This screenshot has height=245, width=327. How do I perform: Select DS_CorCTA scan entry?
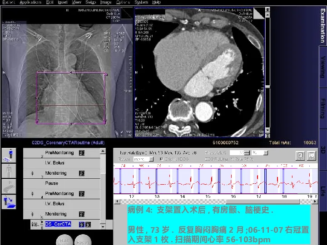click(x=58, y=224)
